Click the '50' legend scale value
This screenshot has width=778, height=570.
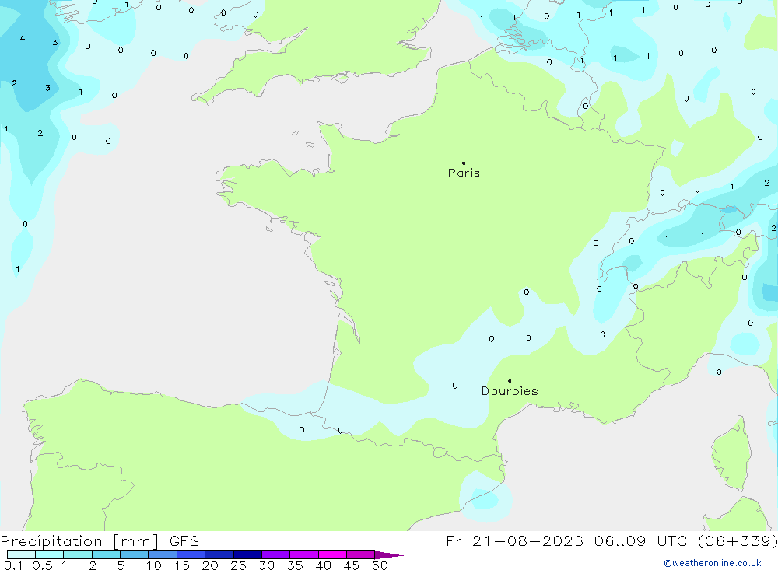380,565
